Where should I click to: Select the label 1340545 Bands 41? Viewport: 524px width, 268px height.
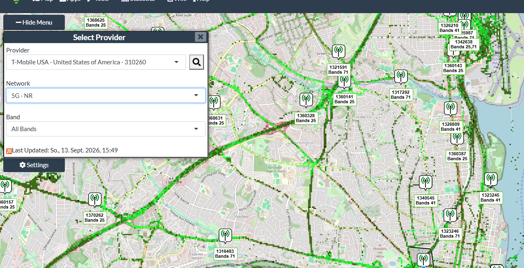pyautogui.click(x=426, y=200)
